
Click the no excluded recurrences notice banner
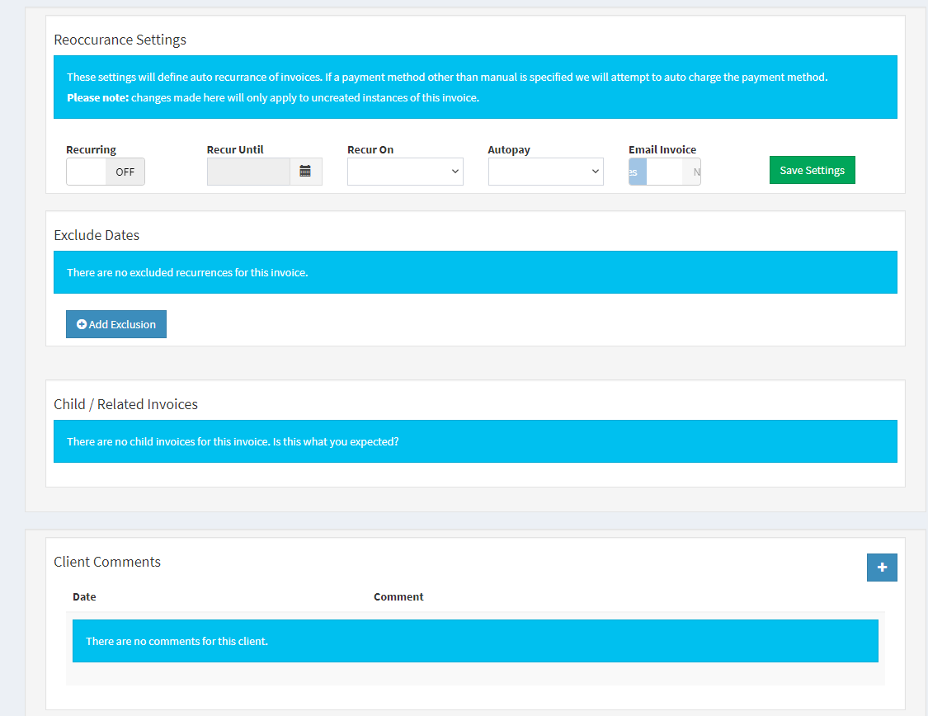(x=475, y=272)
